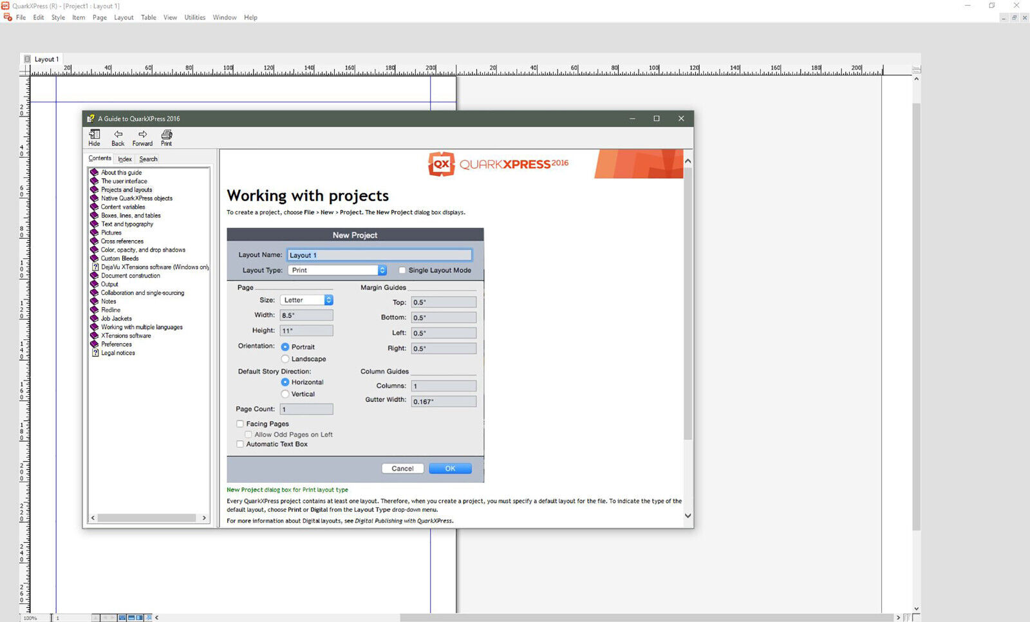Click the Back arrow in help window
This screenshot has height=622, width=1030.
click(118, 134)
